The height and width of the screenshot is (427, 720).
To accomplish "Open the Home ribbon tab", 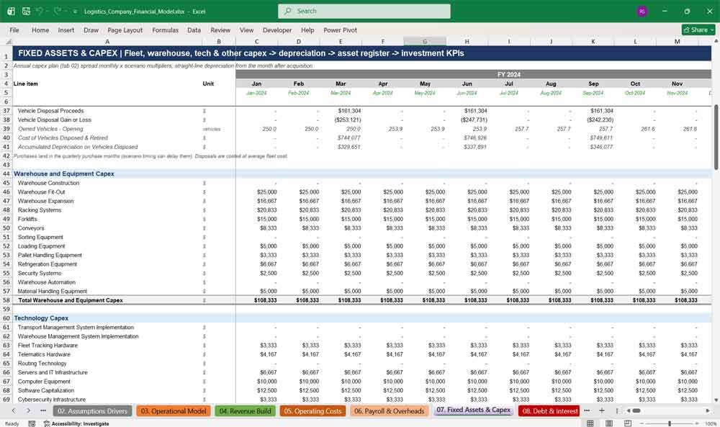I will tap(40, 30).
